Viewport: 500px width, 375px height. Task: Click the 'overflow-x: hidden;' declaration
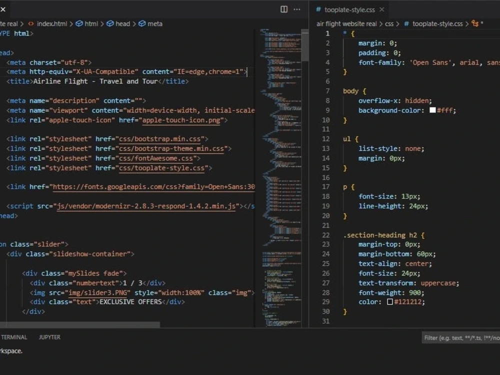[395, 101]
